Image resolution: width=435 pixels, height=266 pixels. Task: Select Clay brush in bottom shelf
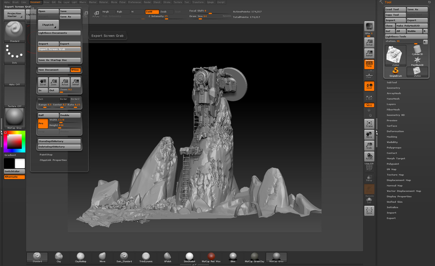coord(59,257)
